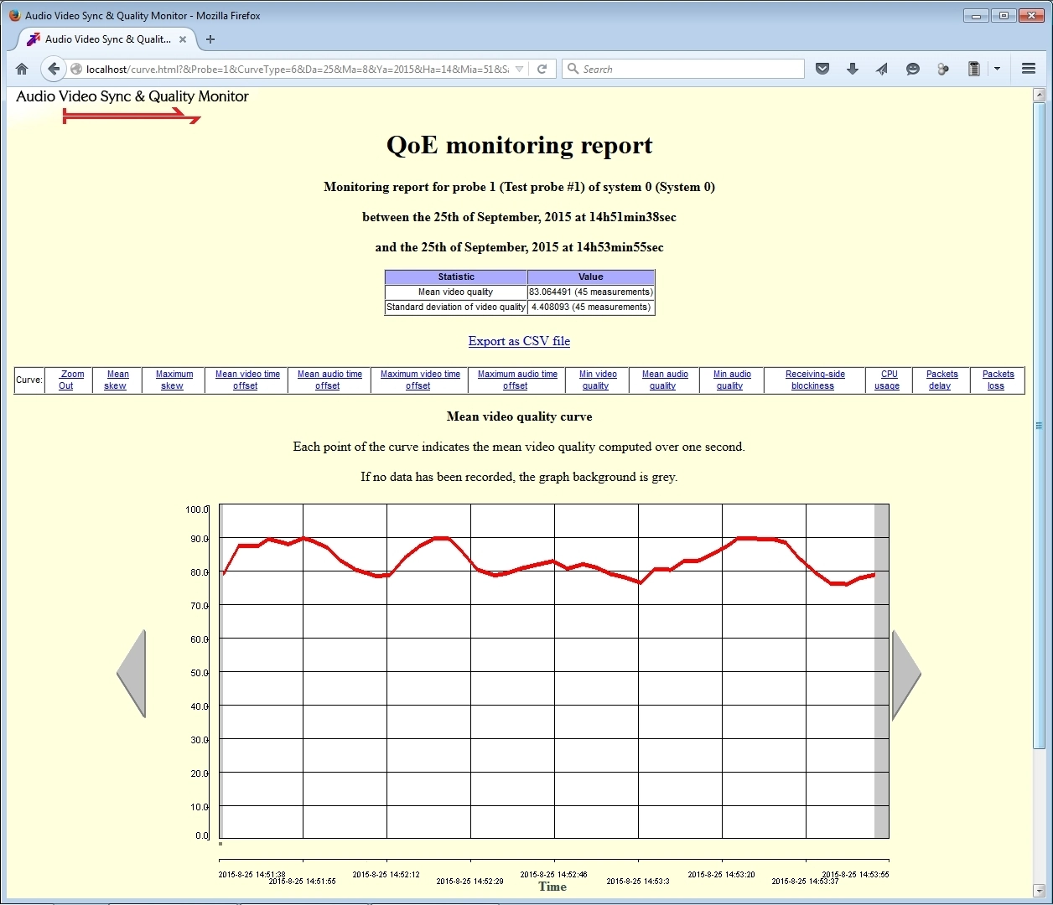Select the Packets loss curve link

(998, 380)
